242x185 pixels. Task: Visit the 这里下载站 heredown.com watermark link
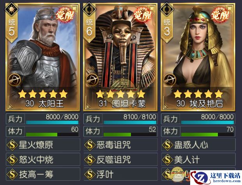pos(216,177)
